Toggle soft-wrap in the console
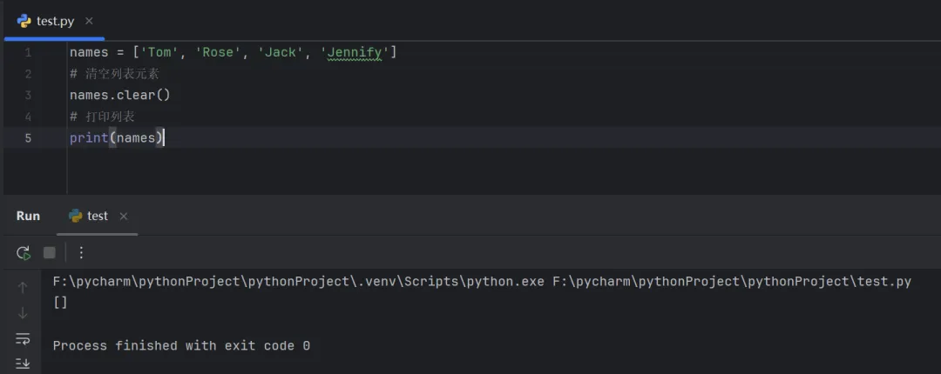This screenshot has height=374, width=941. (23, 338)
